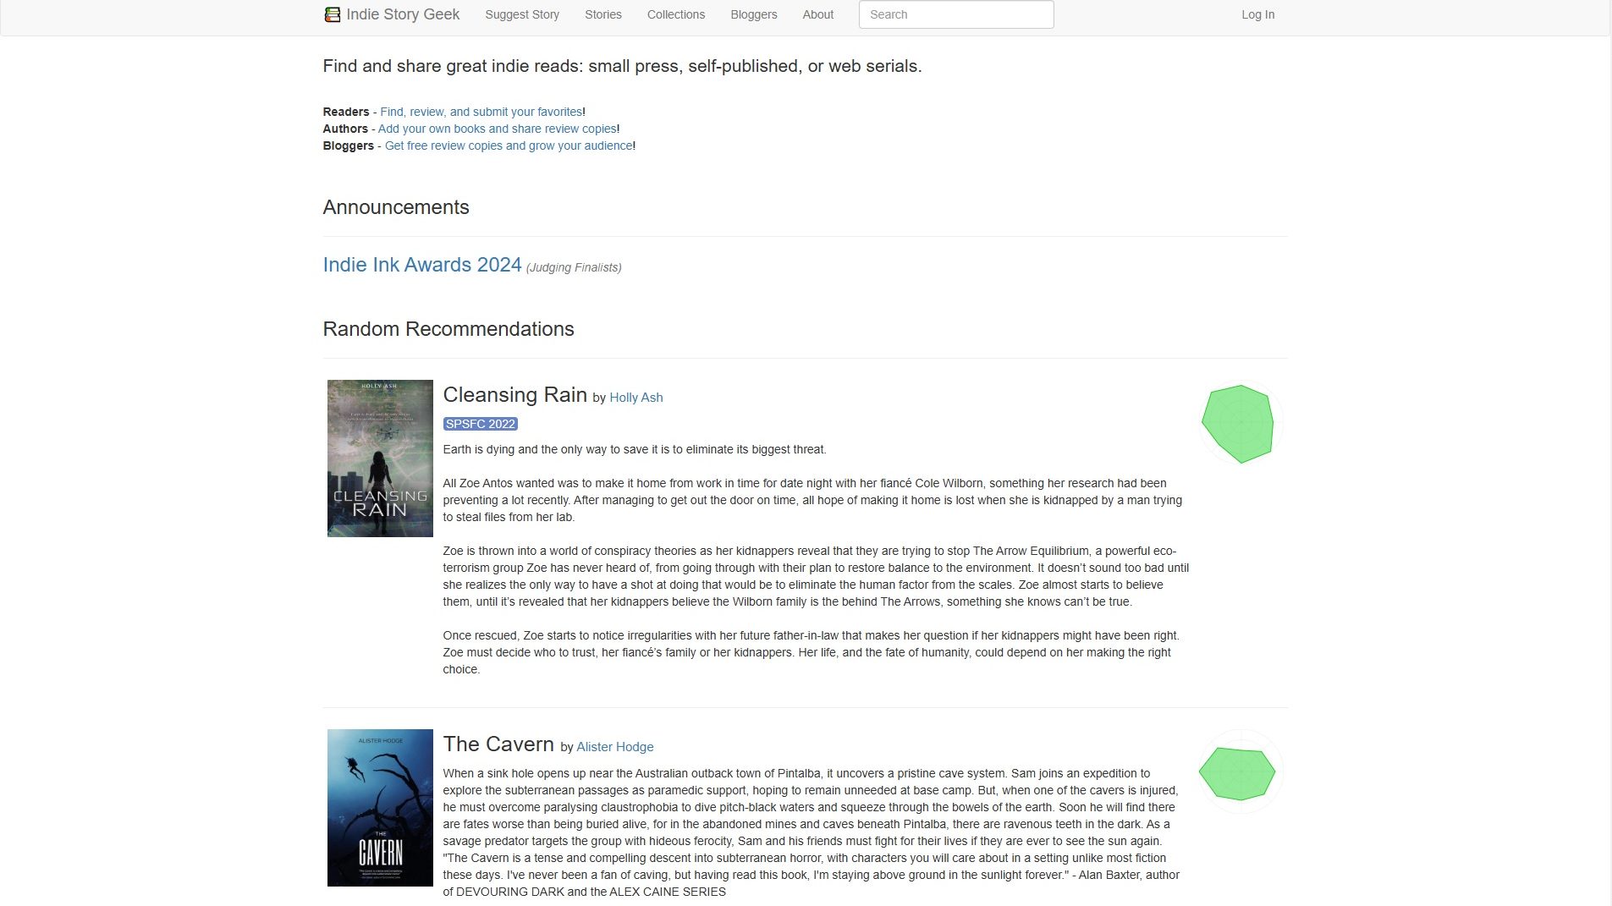
Task: Click 'Add your own books and share review copies'
Action: coord(497,129)
